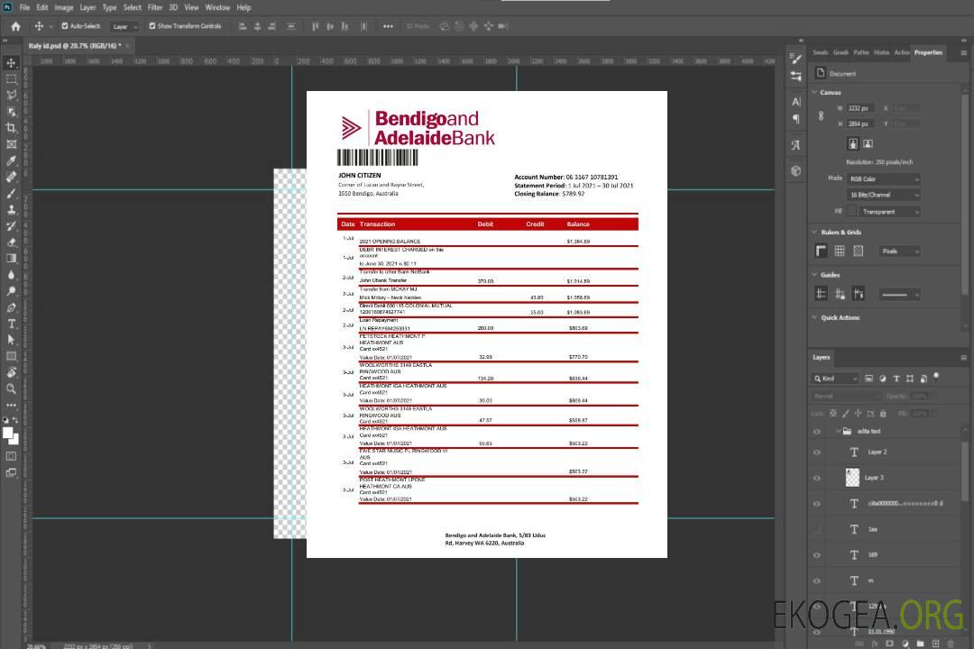Select the Eyedropper tool
974x649 pixels.
(11, 160)
